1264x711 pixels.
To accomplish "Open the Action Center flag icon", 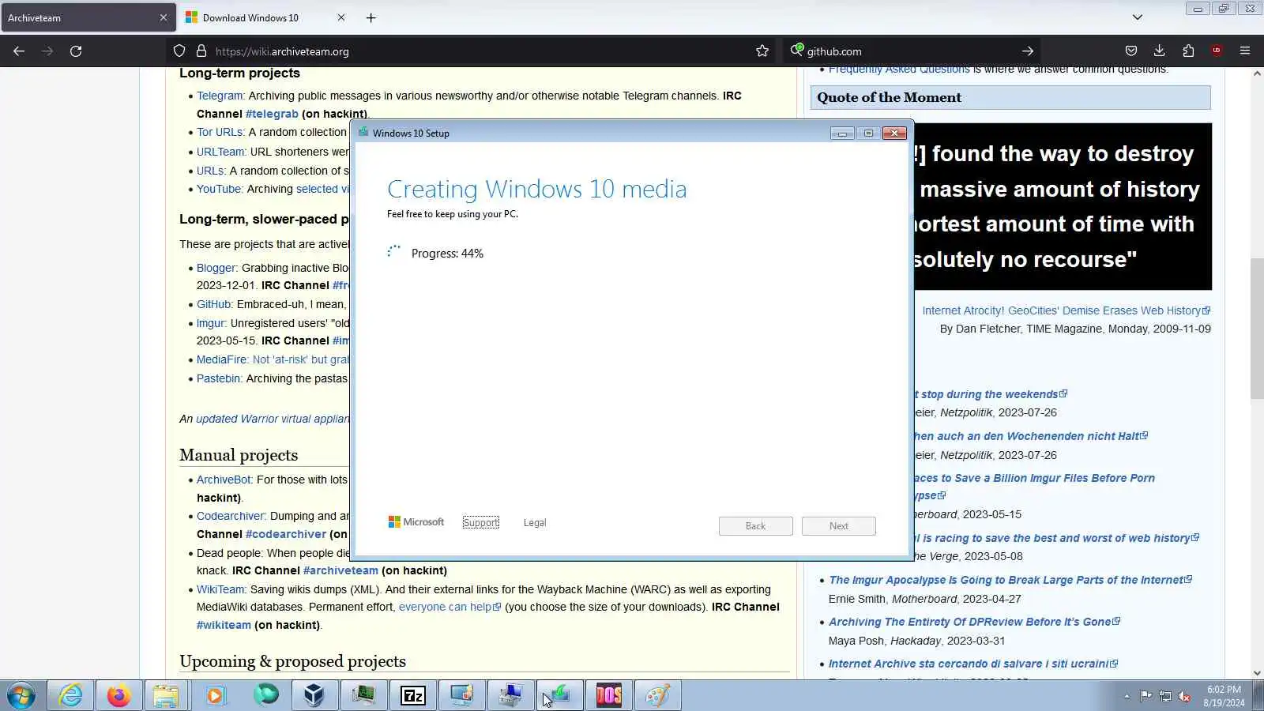I will [1145, 696].
